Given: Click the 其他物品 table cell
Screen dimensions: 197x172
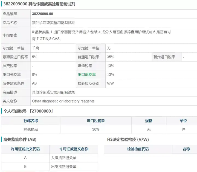Looking at the screenshot, I should (x=31, y=129).
